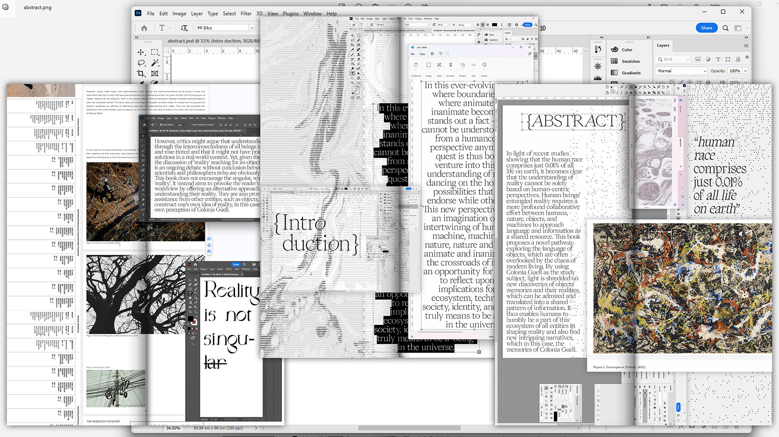Open the Filter menu
Image resolution: width=779 pixels, height=437 pixels.
tap(246, 14)
